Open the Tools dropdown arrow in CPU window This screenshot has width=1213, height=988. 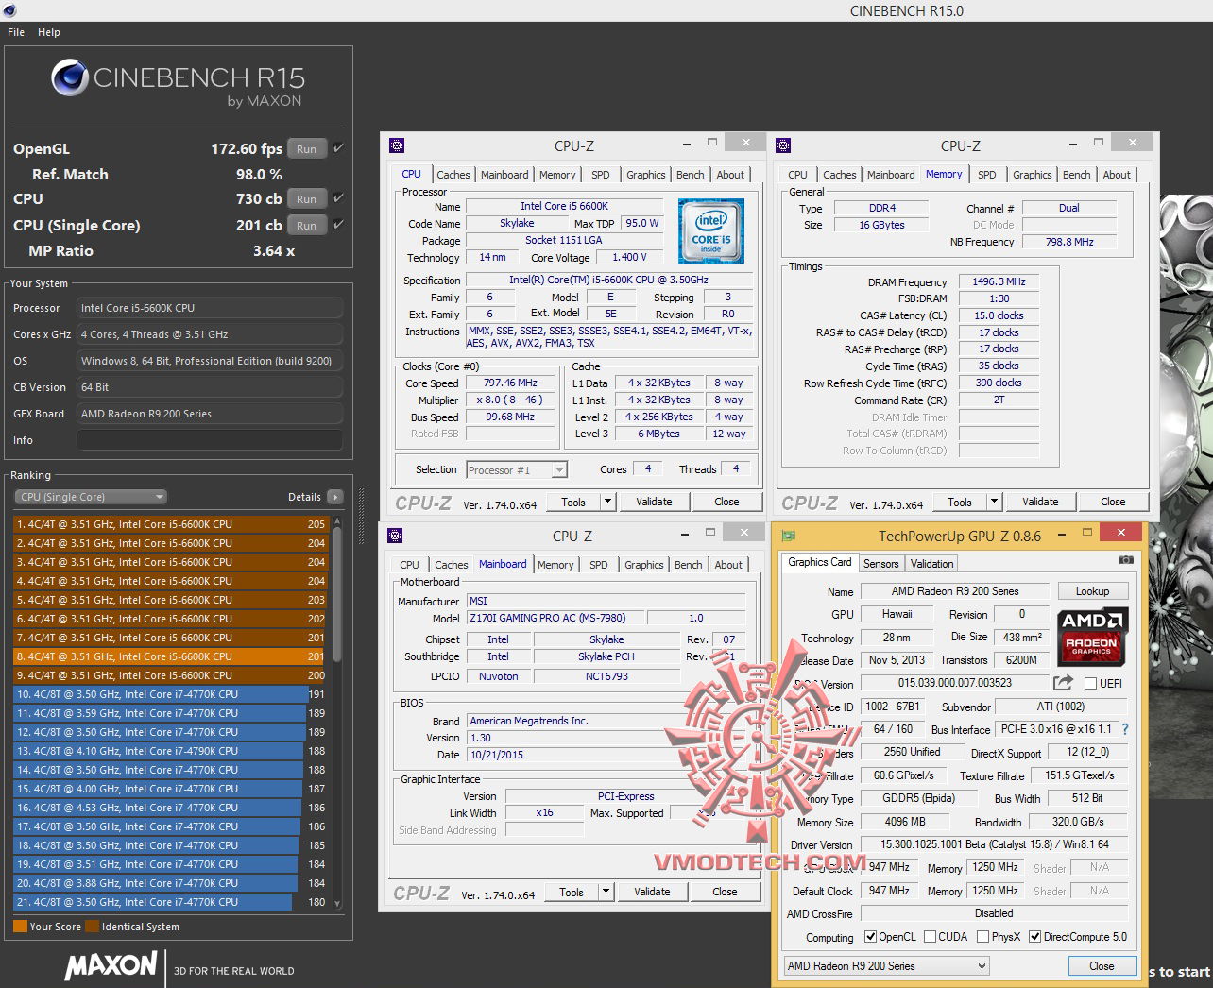(x=607, y=502)
